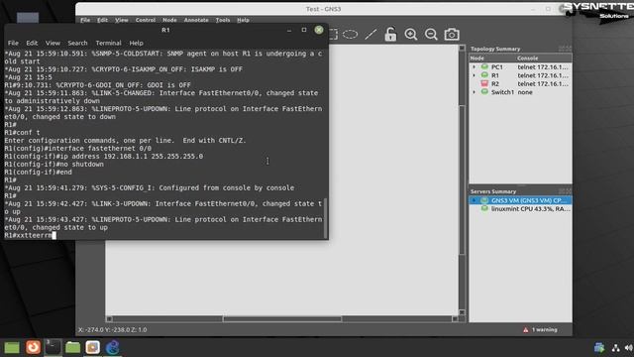This screenshot has height=357, width=634.
Task: Click cursor coordinates readout in GNS3 status bar
Action: (112, 330)
